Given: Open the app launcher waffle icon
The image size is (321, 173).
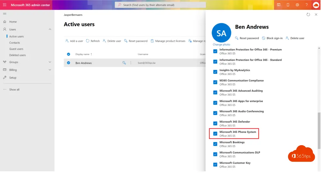Looking at the screenshot, I should (4, 5).
